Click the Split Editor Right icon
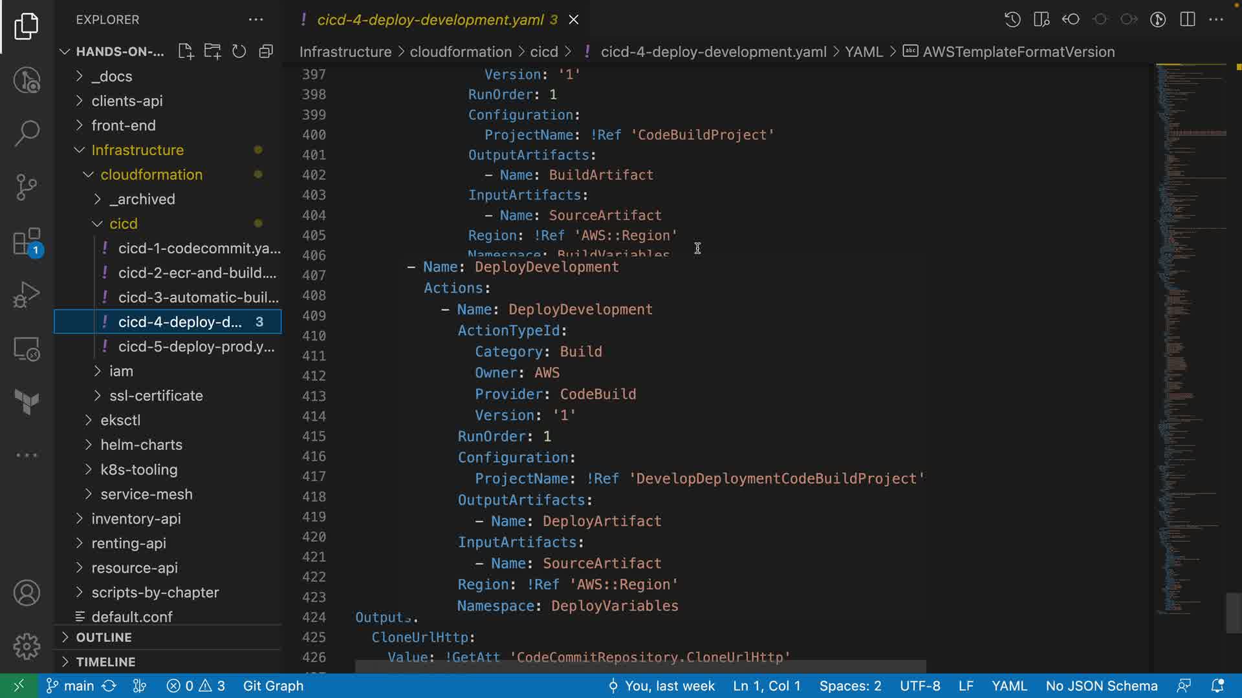Viewport: 1242px width, 698px height. [x=1188, y=19]
